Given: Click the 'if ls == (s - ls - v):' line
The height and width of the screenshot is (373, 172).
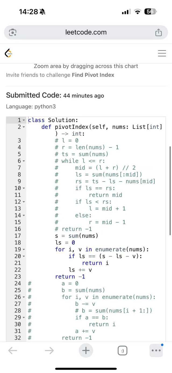Looking at the screenshot, I should pos(105,256).
